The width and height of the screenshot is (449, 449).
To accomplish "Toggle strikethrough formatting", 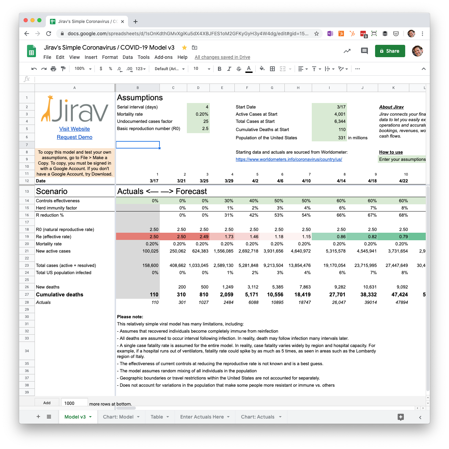I will [x=239, y=69].
